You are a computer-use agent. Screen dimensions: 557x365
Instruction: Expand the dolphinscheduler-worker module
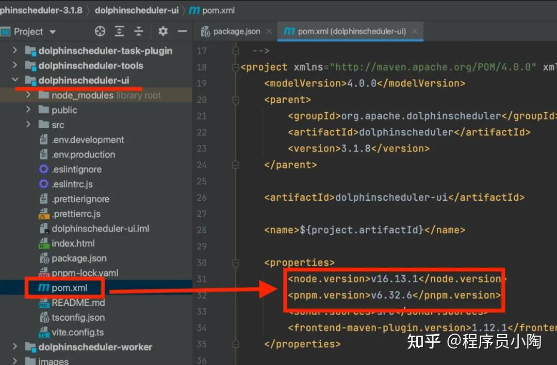(14, 347)
